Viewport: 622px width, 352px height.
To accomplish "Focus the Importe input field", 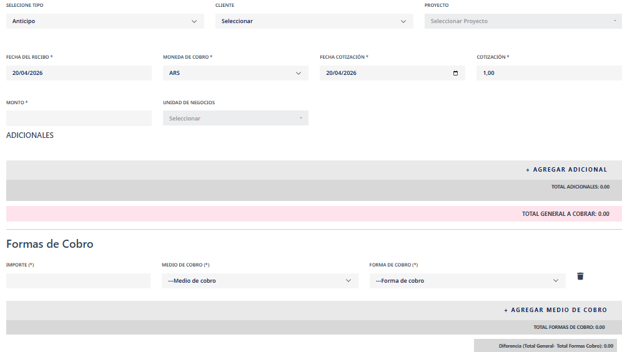I will (x=78, y=281).
